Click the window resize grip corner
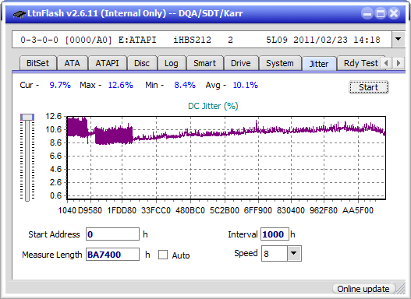This screenshot has width=411, height=299. [401, 290]
